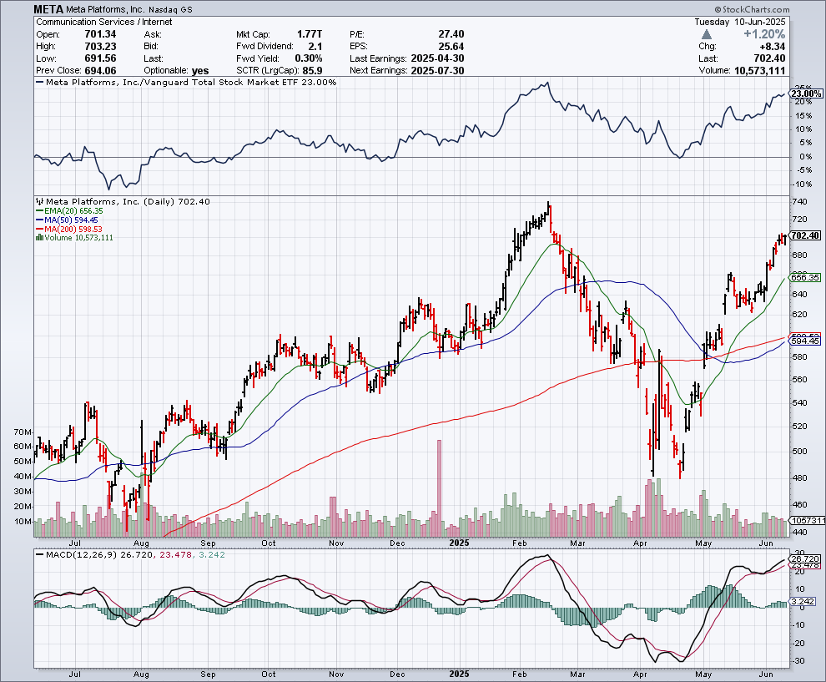Select the 740 price axis label
Image resolution: width=826 pixels, height=682 pixels.
[x=799, y=202]
